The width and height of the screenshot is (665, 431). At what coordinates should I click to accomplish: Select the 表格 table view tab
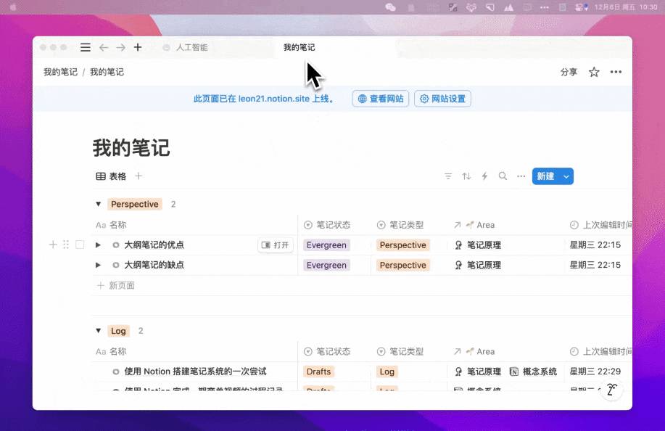click(x=111, y=176)
